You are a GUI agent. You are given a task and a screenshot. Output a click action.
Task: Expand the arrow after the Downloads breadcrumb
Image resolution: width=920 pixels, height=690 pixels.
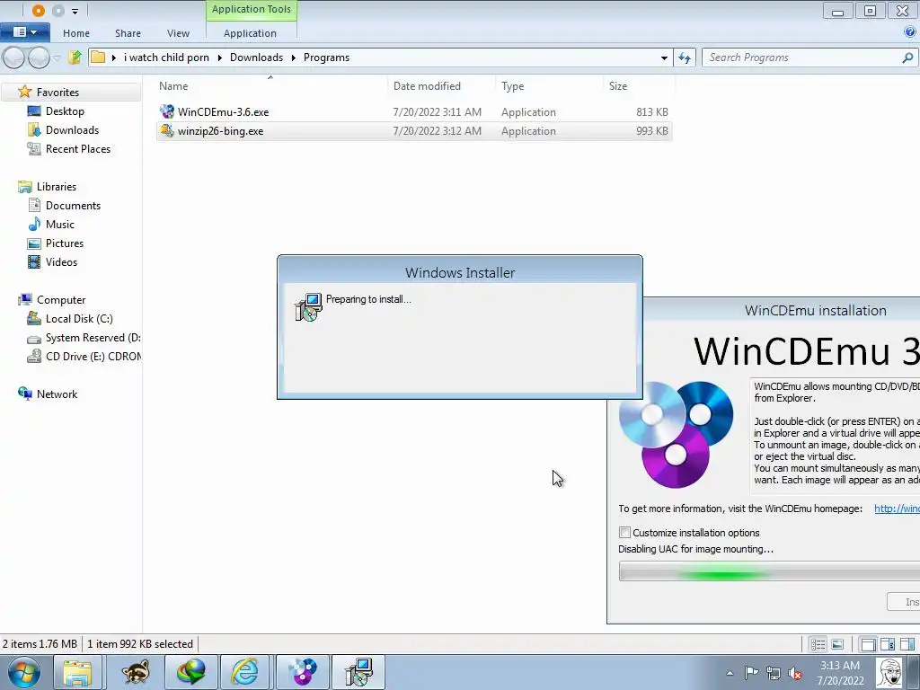point(294,57)
